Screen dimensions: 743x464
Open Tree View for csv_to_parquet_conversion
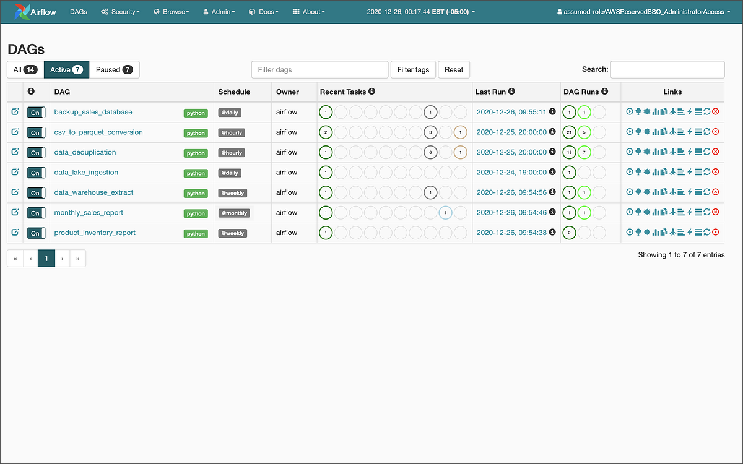(x=638, y=132)
